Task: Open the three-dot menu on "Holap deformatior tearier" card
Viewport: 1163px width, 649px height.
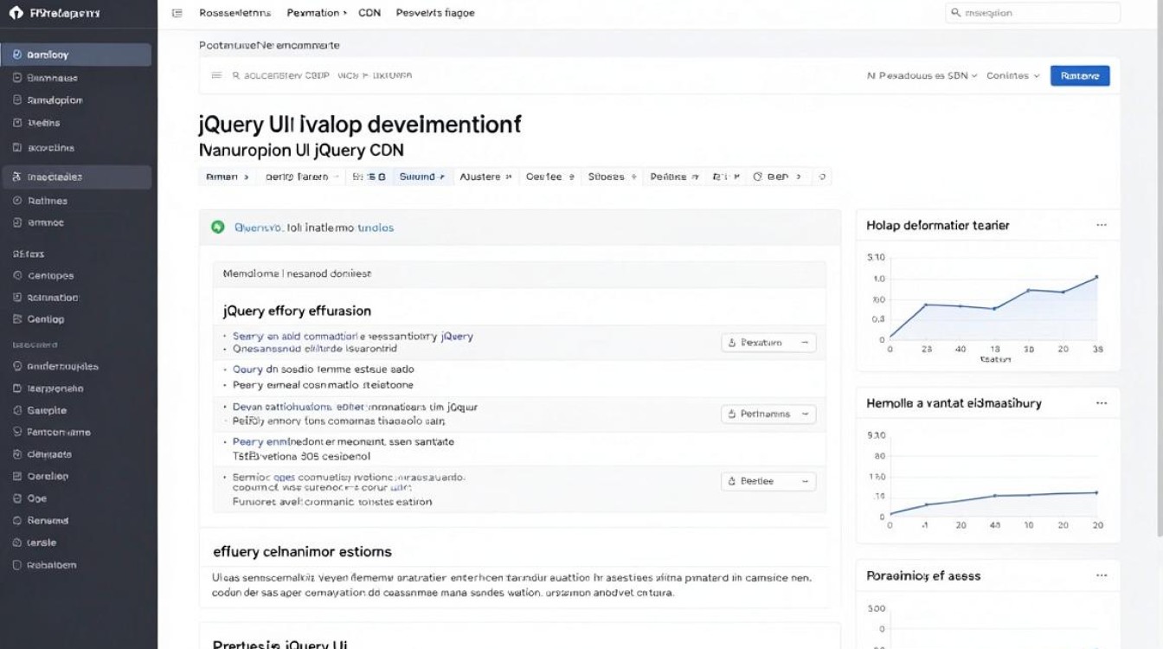Action: tap(1102, 225)
